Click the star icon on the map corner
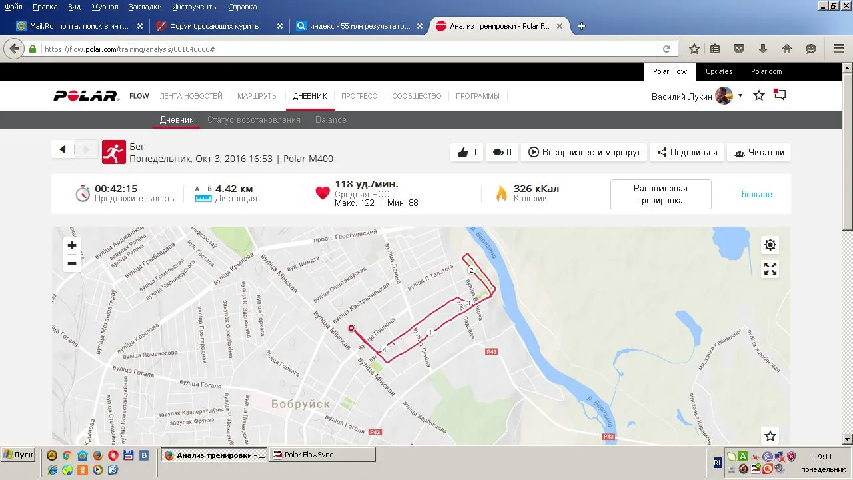The image size is (853, 480). (x=770, y=436)
